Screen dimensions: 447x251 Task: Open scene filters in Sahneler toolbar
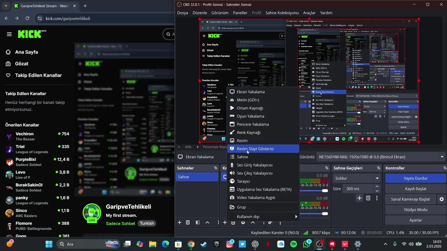click(x=198, y=222)
